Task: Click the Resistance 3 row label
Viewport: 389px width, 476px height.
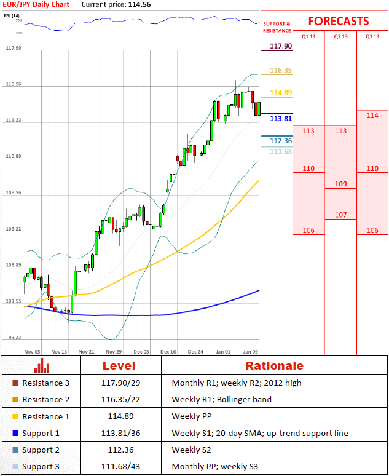Action: click(x=46, y=383)
